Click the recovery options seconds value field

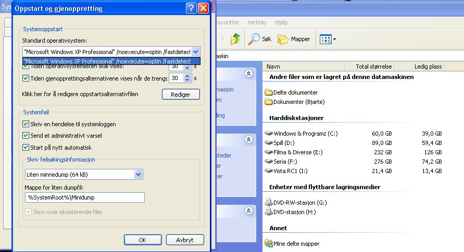point(177,78)
